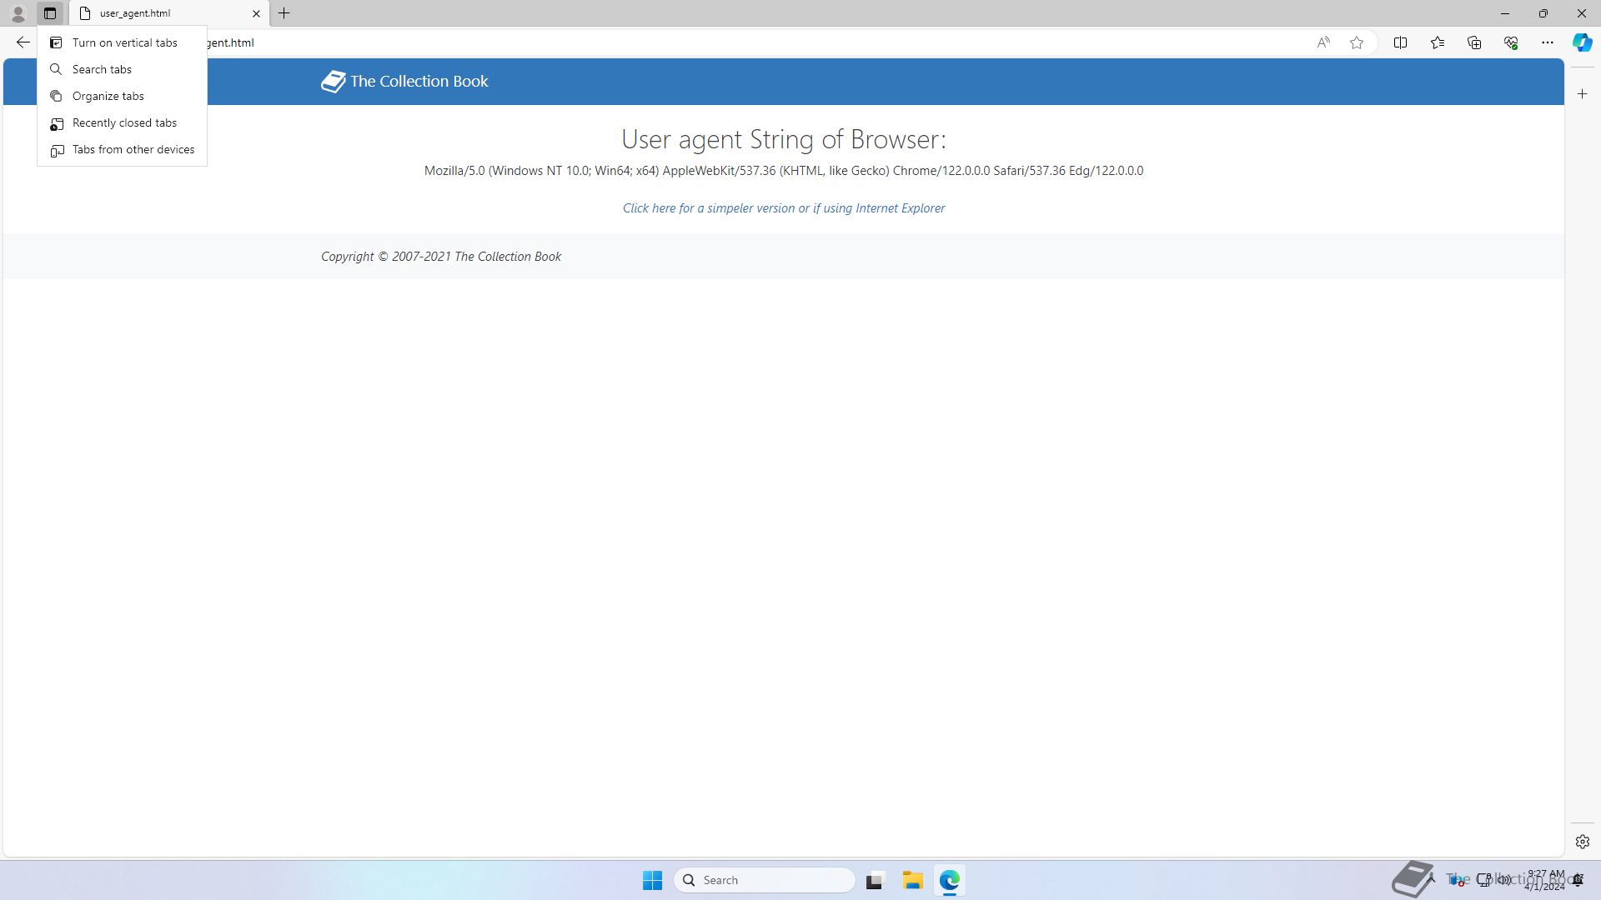Open a new tab with plus button

tap(284, 13)
